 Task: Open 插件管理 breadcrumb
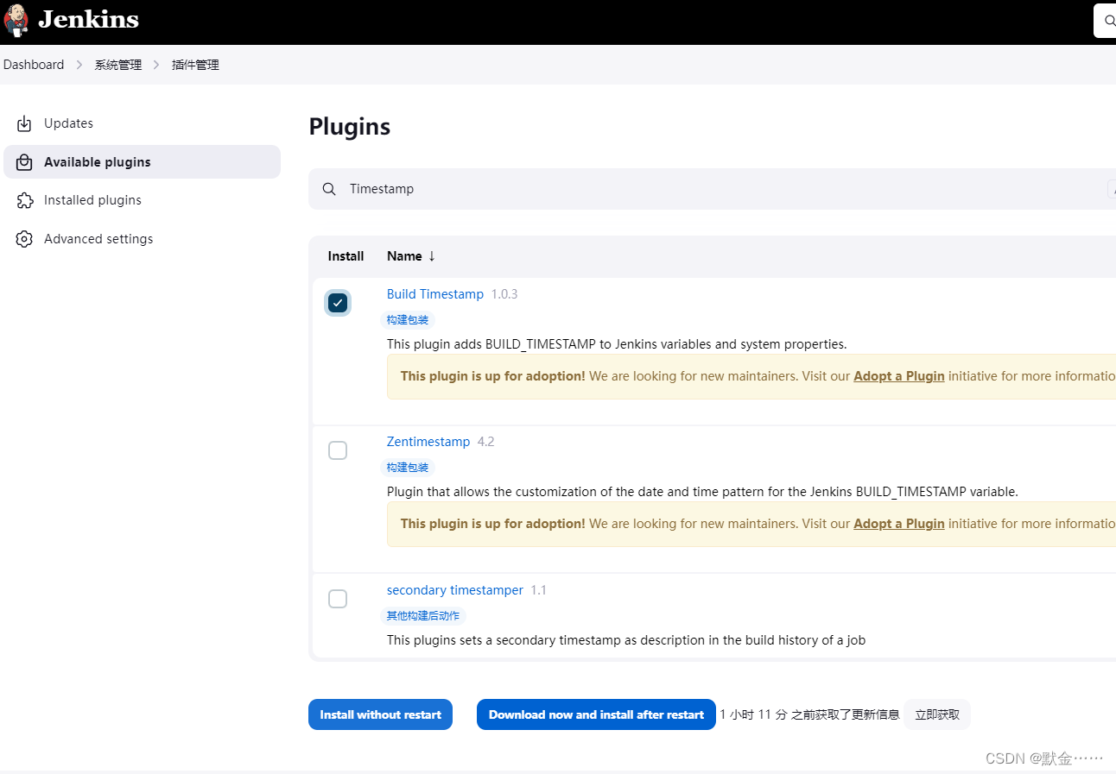[195, 65]
